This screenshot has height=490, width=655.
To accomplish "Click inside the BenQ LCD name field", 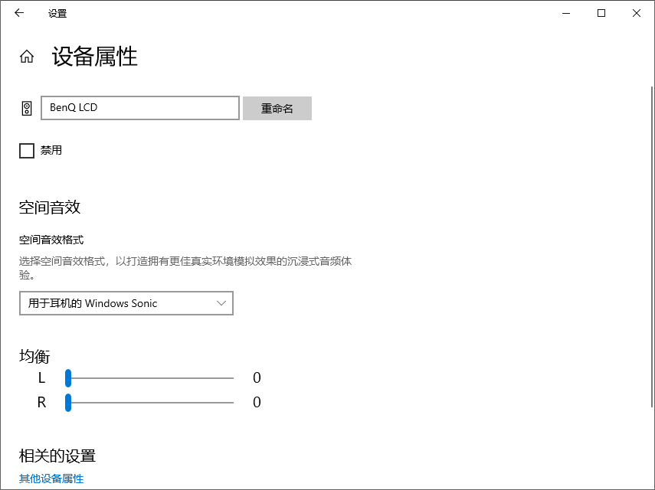I will click(139, 107).
